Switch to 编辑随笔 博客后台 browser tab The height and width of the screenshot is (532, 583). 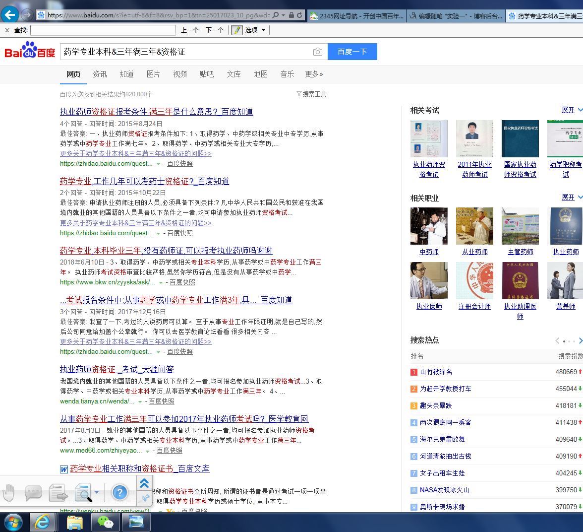pyautogui.click(x=456, y=16)
